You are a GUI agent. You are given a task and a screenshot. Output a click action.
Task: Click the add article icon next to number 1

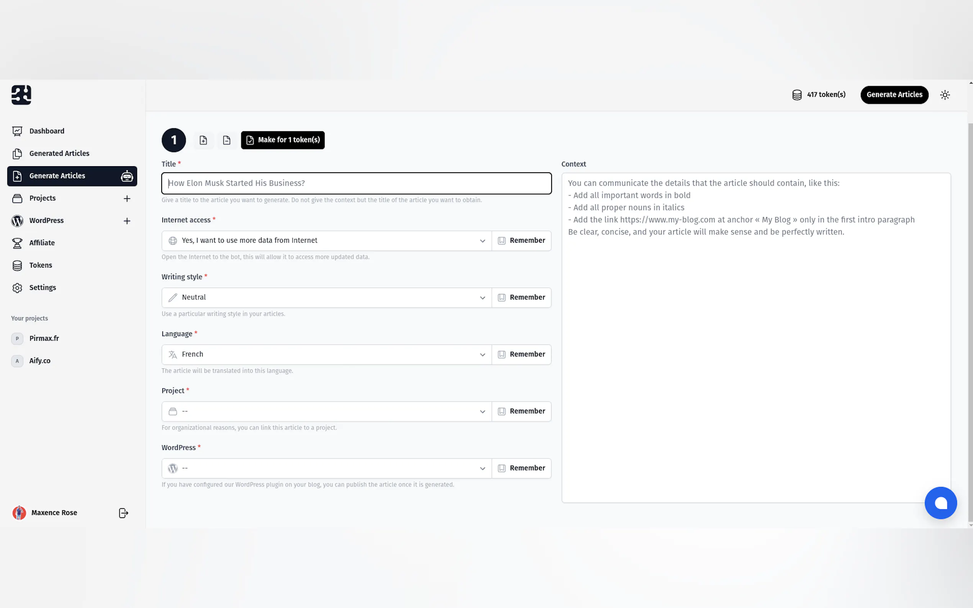(x=203, y=140)
